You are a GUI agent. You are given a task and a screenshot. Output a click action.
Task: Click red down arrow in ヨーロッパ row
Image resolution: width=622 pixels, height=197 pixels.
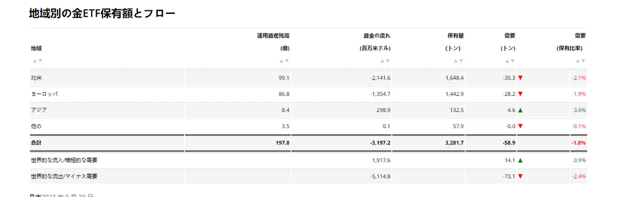[x=520, y=94]
